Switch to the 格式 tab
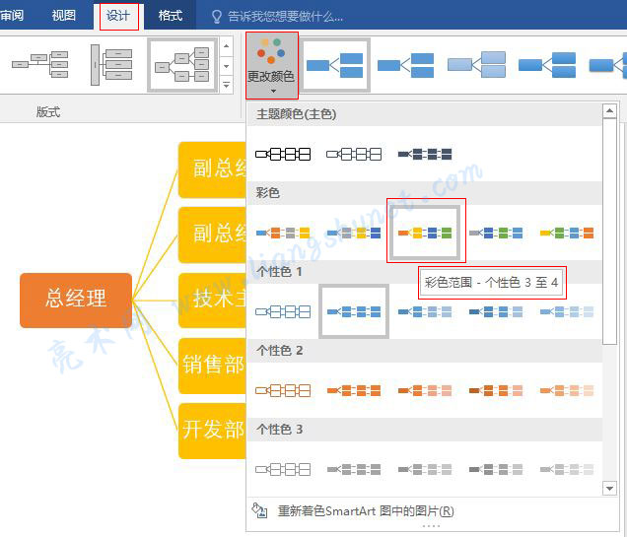Image resolution: width=627 pixels, height=537 pixels. pos(171,16)
